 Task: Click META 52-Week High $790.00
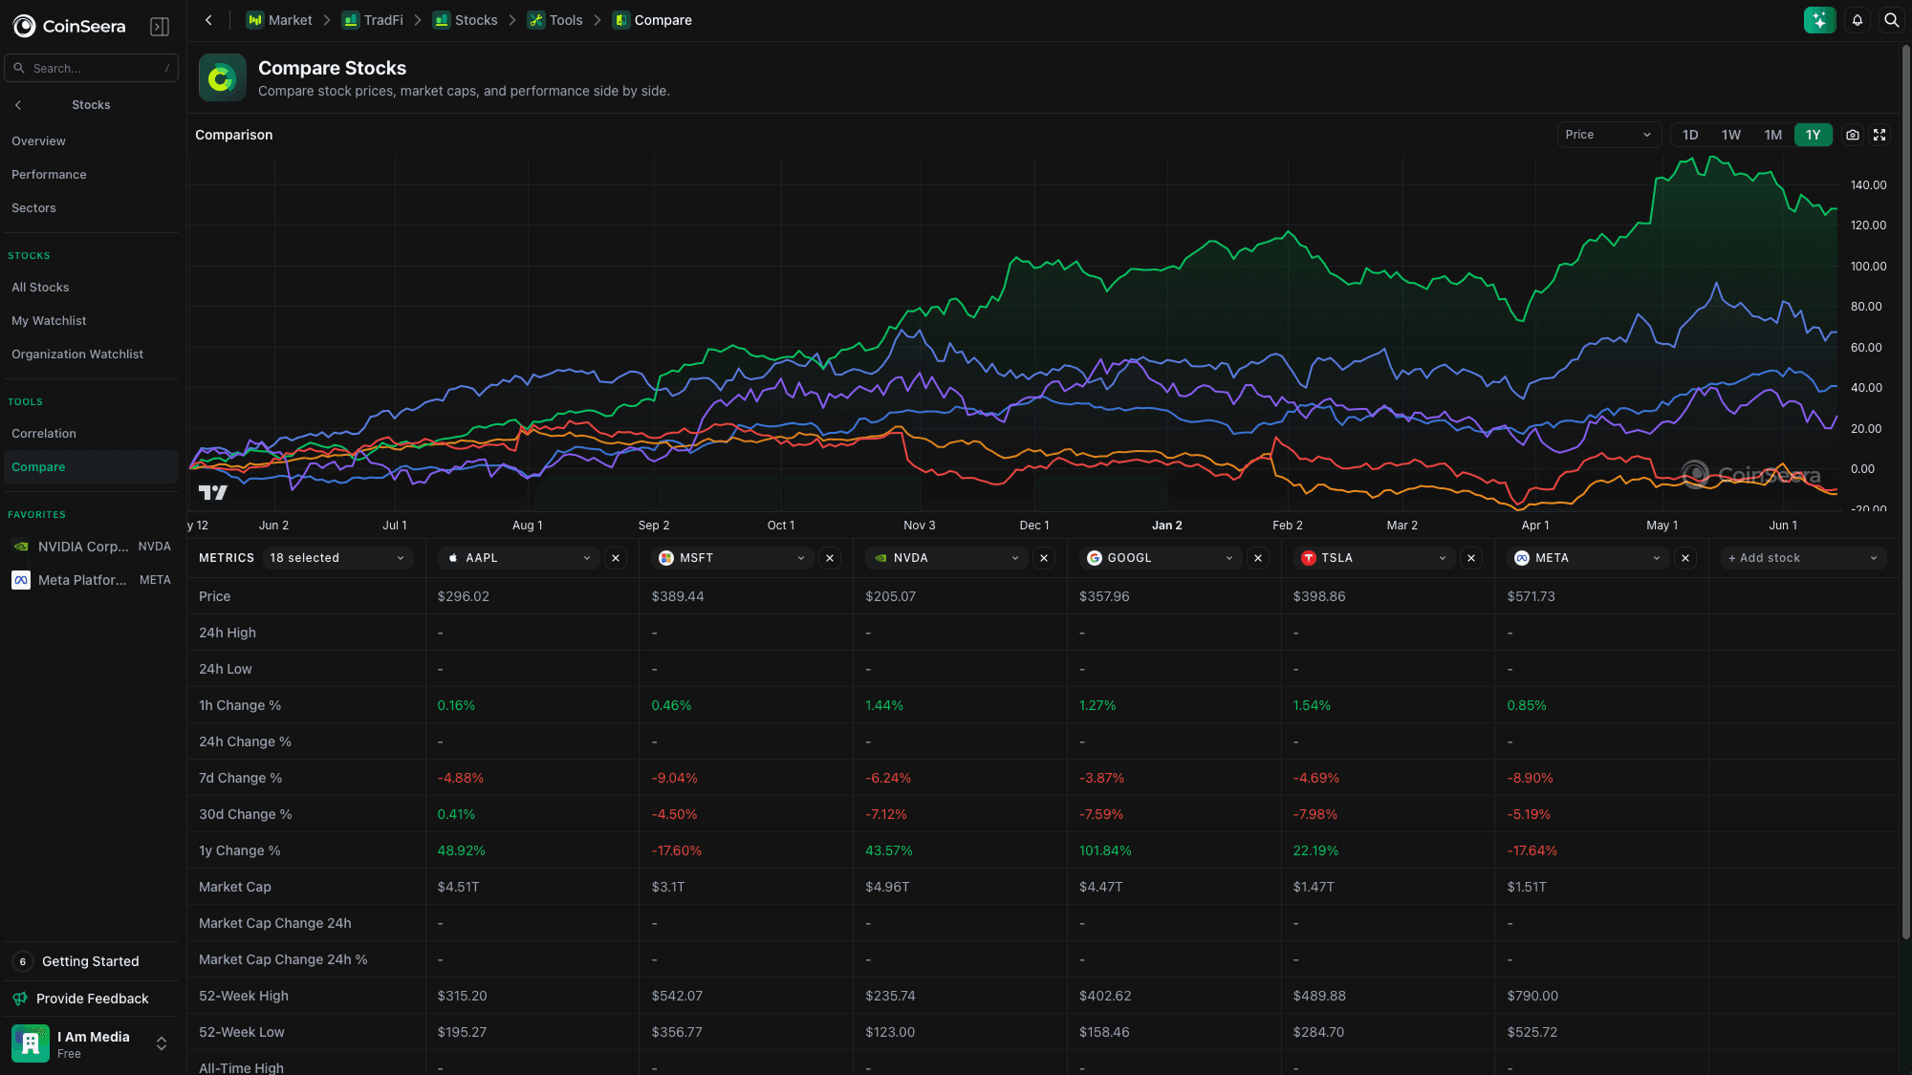point(1532,996)
